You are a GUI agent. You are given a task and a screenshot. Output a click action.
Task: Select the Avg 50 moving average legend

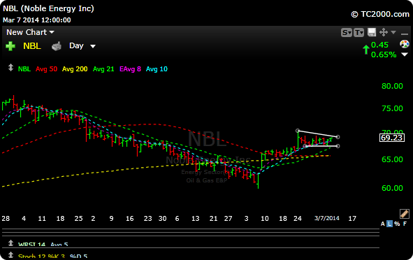click(x=46, y=69)
